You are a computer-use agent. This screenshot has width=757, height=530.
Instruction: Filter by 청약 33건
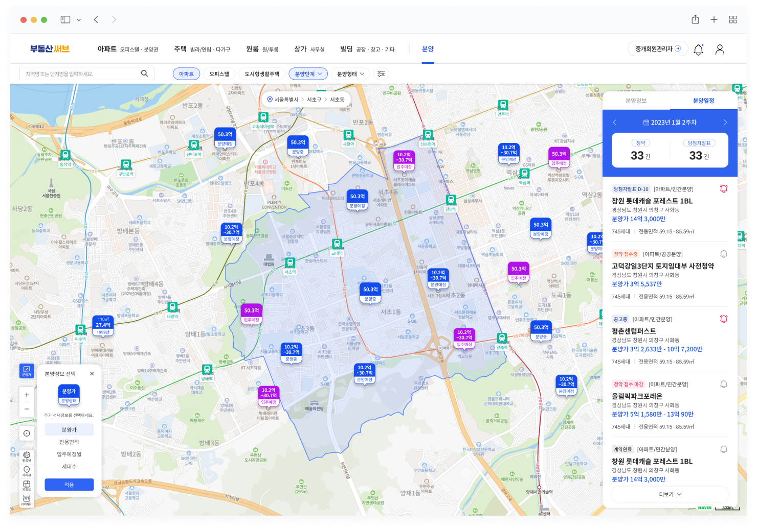click(641, 150)
